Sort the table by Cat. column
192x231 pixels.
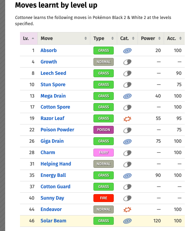click(127, 38)
